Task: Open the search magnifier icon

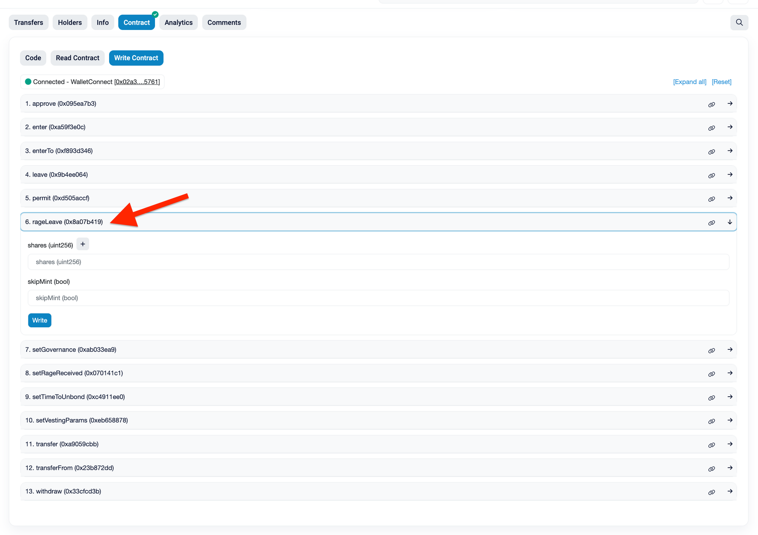Action: 739,22
